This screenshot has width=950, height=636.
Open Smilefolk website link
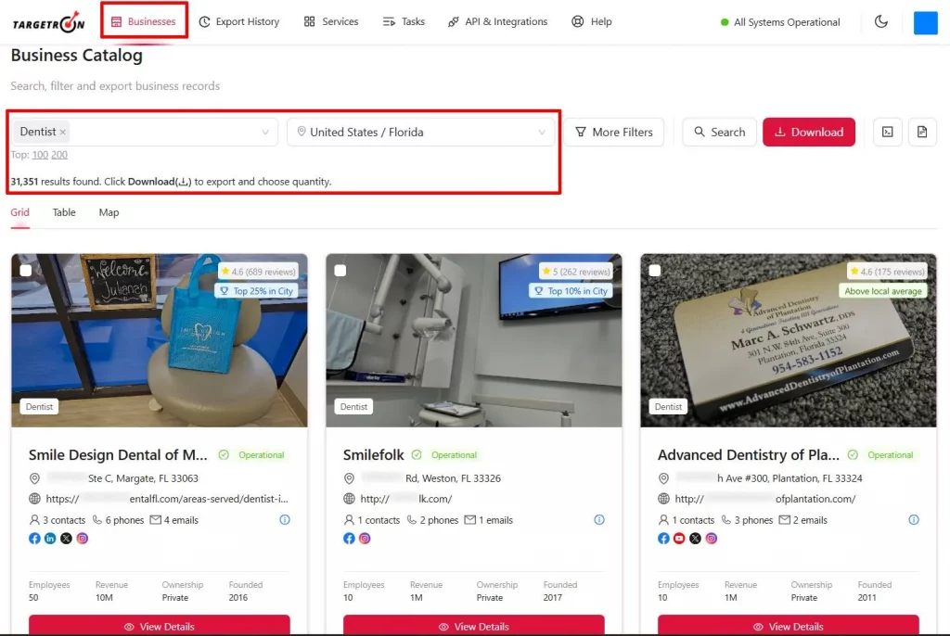click(406, 499)
